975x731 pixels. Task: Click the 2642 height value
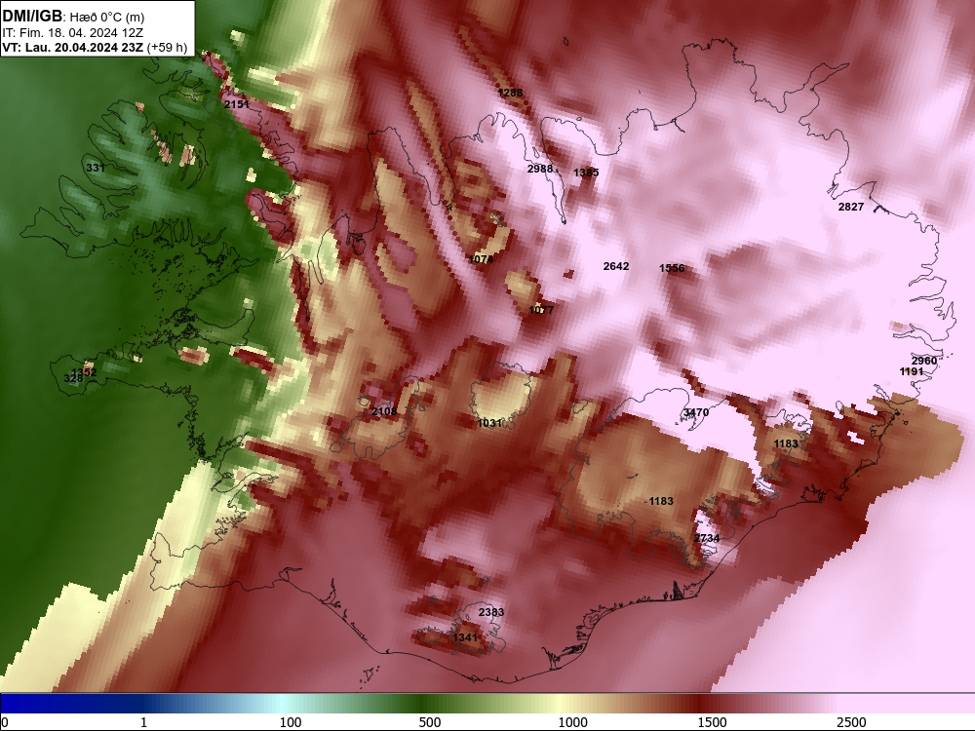615,266
